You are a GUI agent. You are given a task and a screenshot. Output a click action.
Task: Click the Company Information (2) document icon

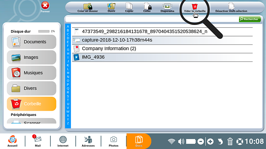(77, 49)
